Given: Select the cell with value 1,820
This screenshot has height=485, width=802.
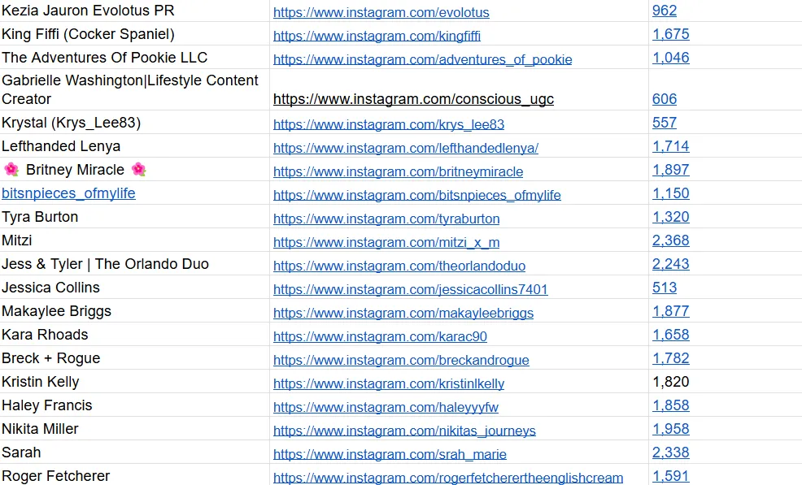Looking at the screenshot, I should tap(670, 382).
